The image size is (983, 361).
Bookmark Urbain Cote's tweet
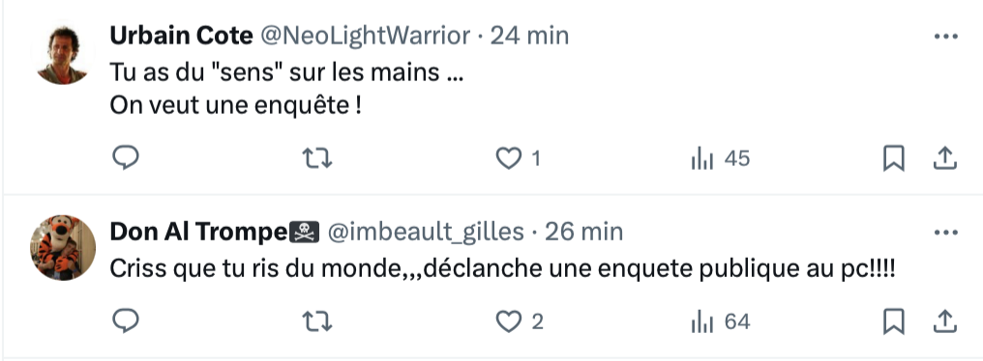coord(893,158)
